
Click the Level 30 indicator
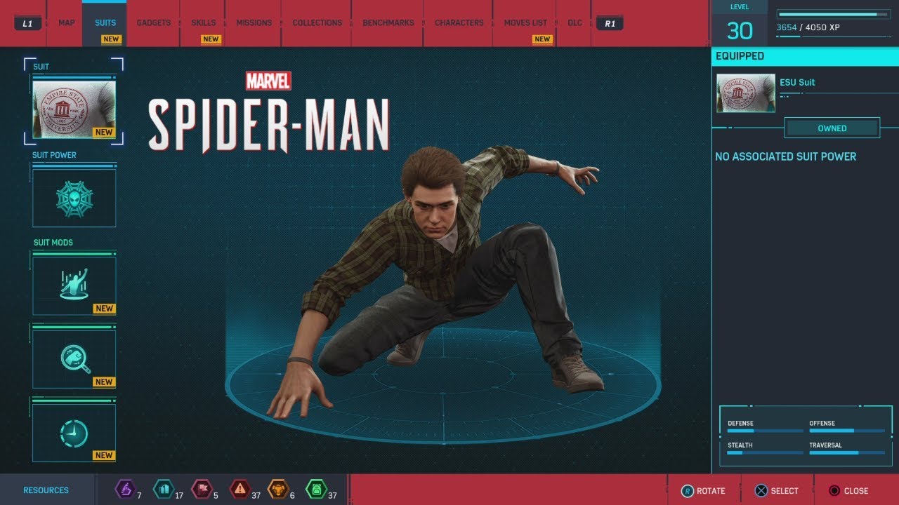pyautogui.click(x=740, y=25)
